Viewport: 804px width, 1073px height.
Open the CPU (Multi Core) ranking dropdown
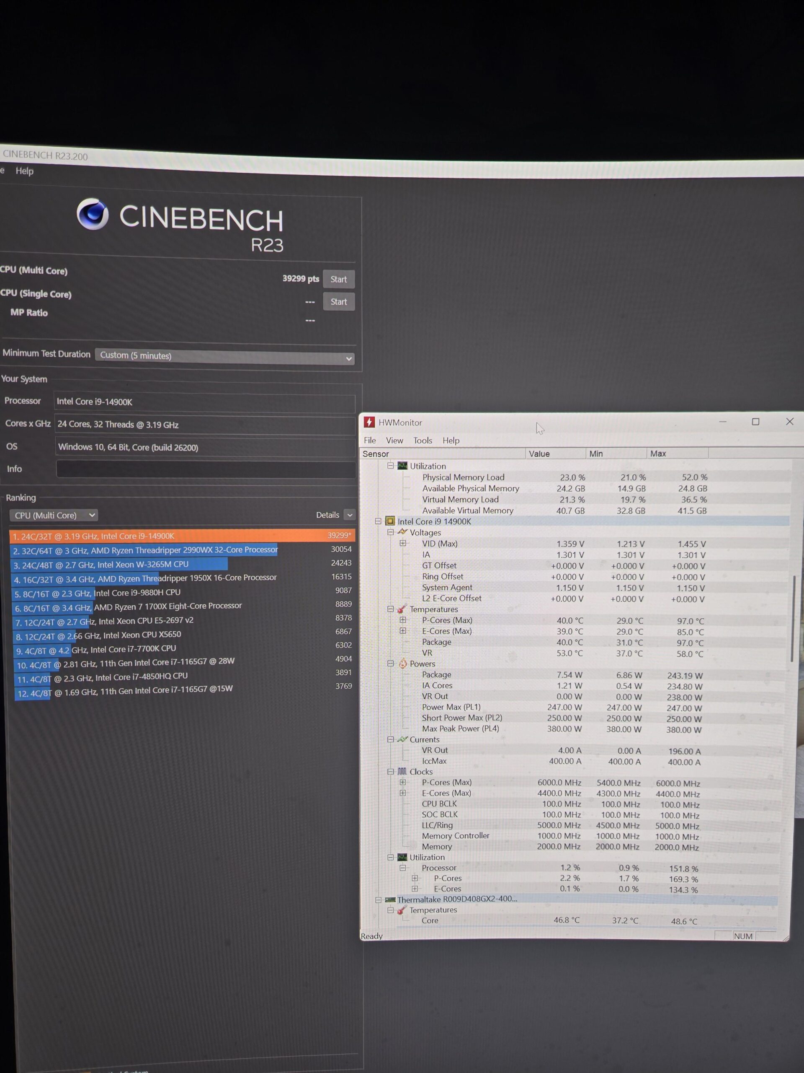54,515
